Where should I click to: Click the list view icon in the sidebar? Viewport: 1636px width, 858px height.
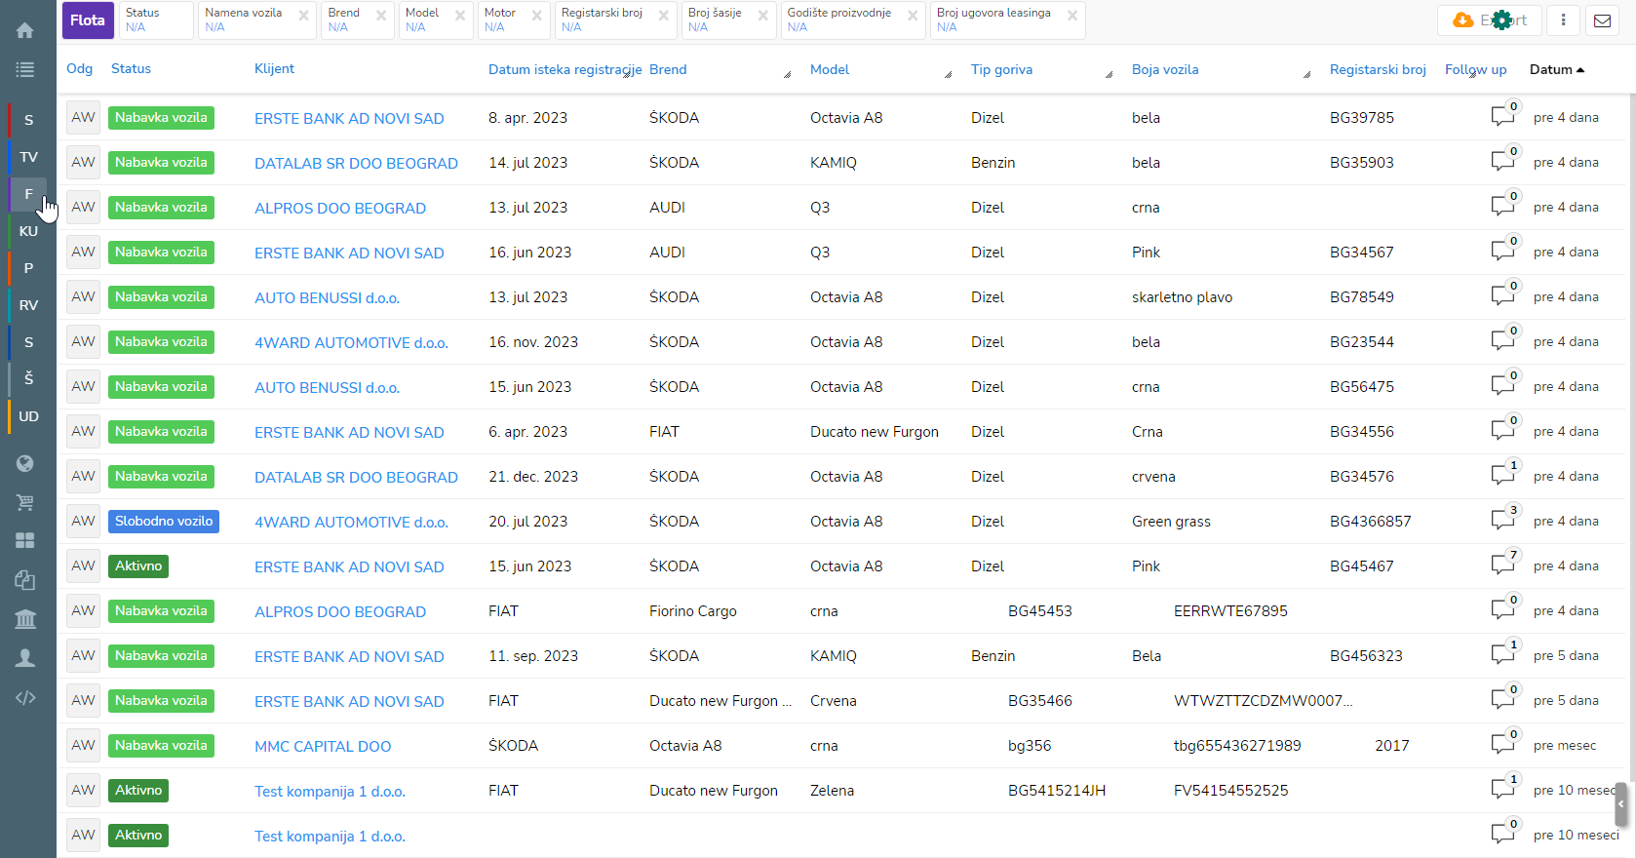25,69
